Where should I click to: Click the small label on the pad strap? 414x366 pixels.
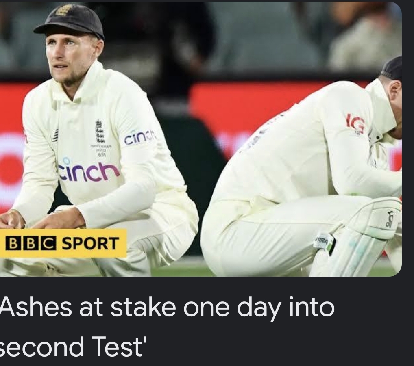tap(323, 241)
